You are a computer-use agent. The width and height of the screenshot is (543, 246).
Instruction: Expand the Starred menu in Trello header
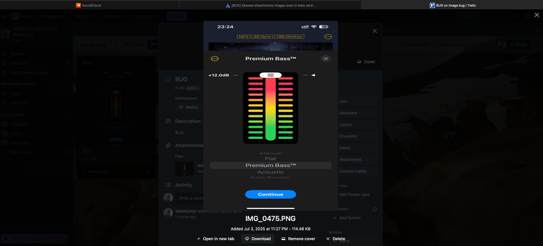coord(115,16)
